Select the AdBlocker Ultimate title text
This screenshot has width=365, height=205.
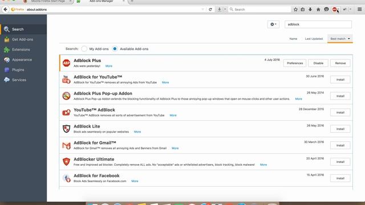coord(94,159)
